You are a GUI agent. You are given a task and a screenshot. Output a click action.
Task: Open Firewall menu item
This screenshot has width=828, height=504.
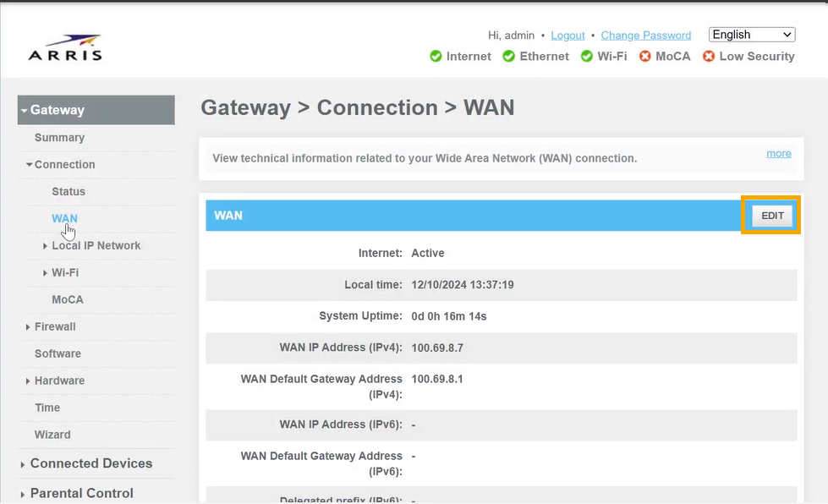(x=55, y=326)
